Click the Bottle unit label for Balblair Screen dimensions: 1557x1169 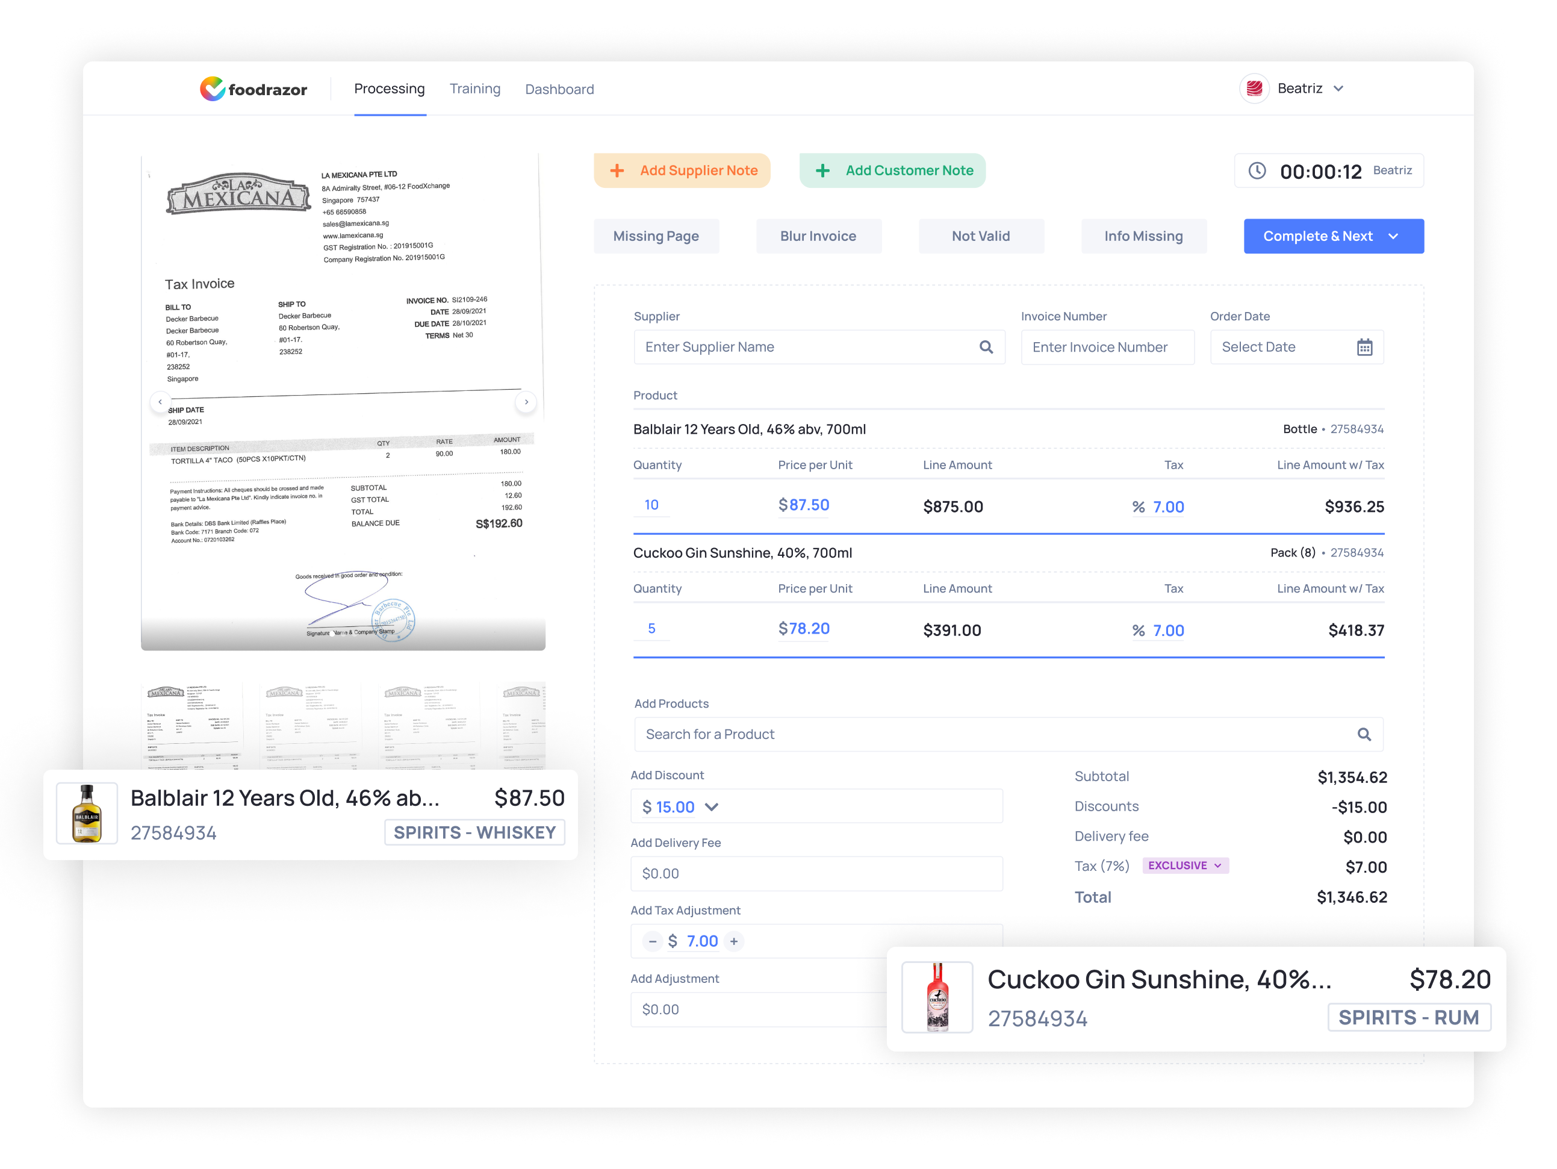tap(1299, 429)
